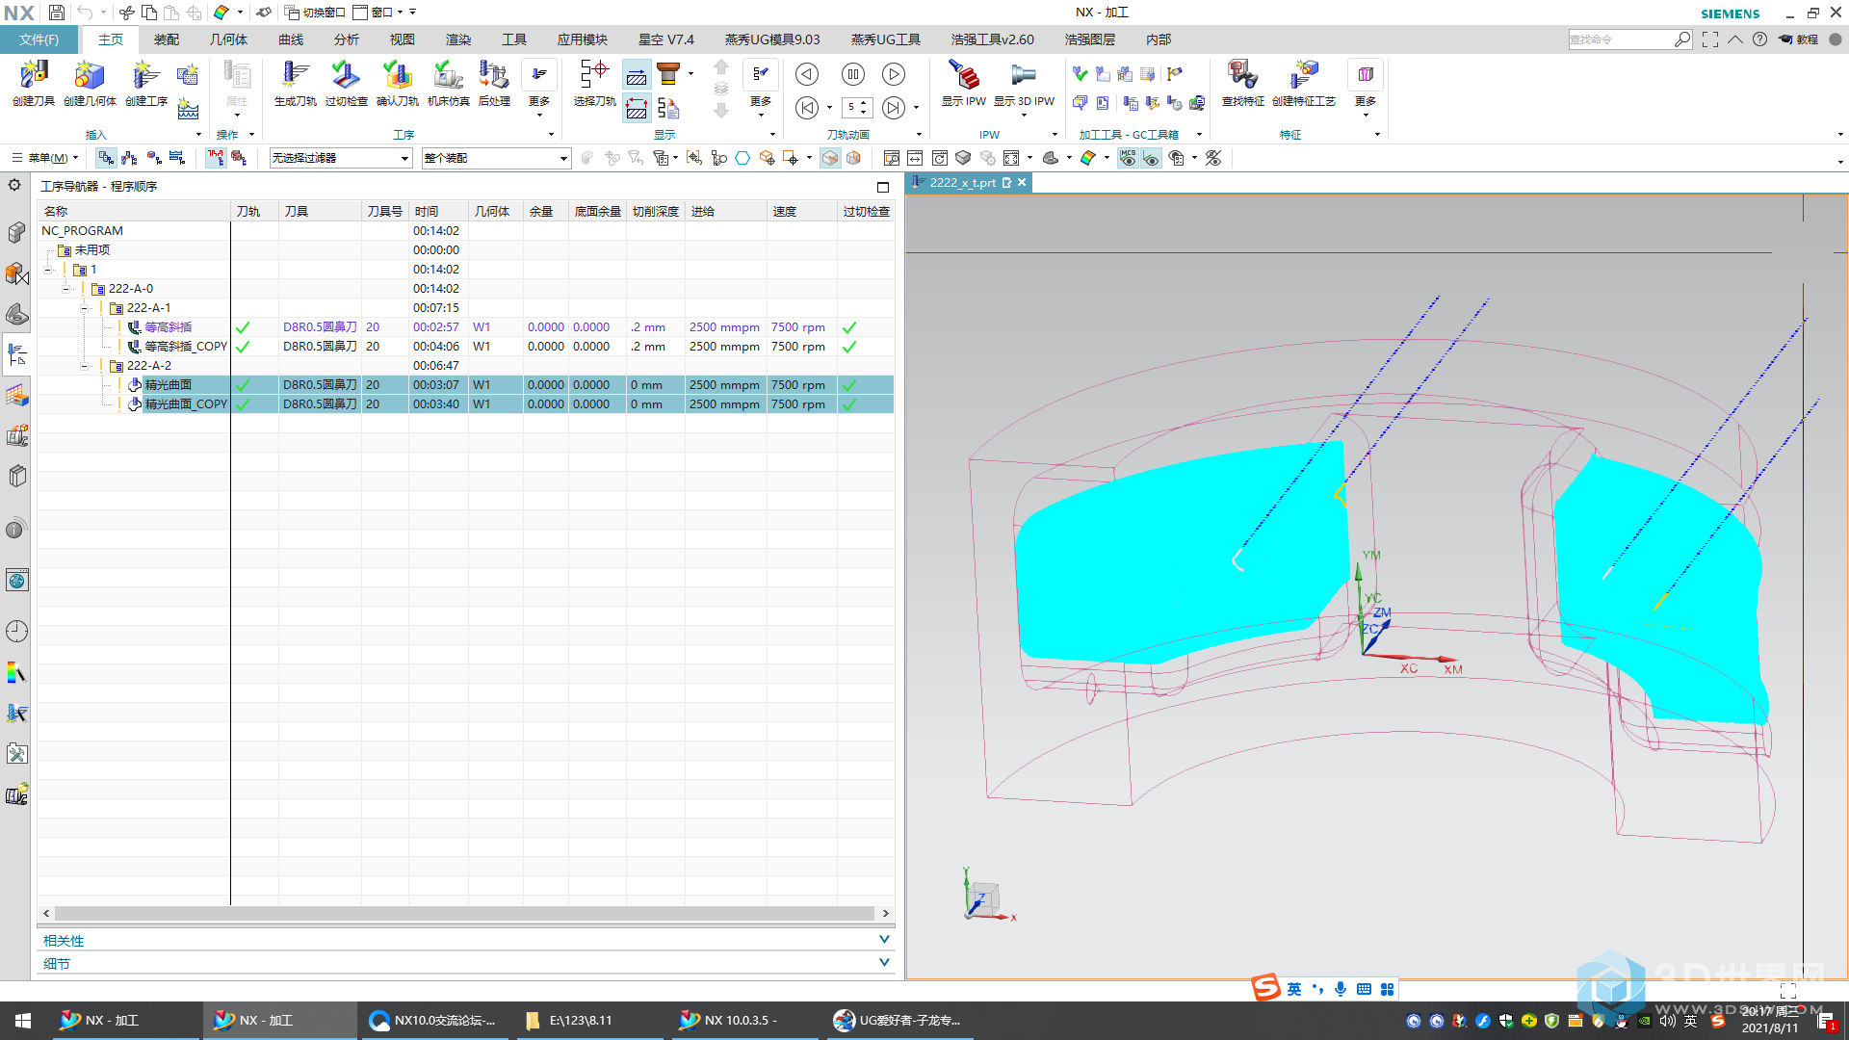The image size is (1849, 1040).
Task: Step to next tool path position
Action: coord(894,108)
